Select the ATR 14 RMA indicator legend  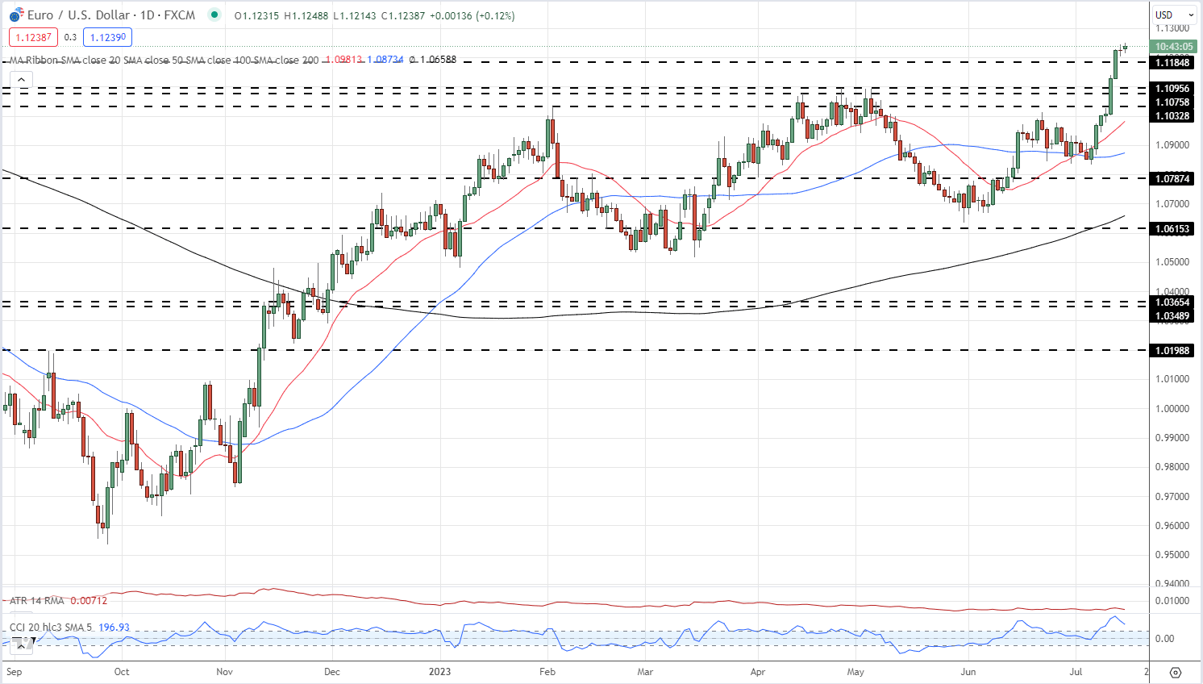pos(36,601)
